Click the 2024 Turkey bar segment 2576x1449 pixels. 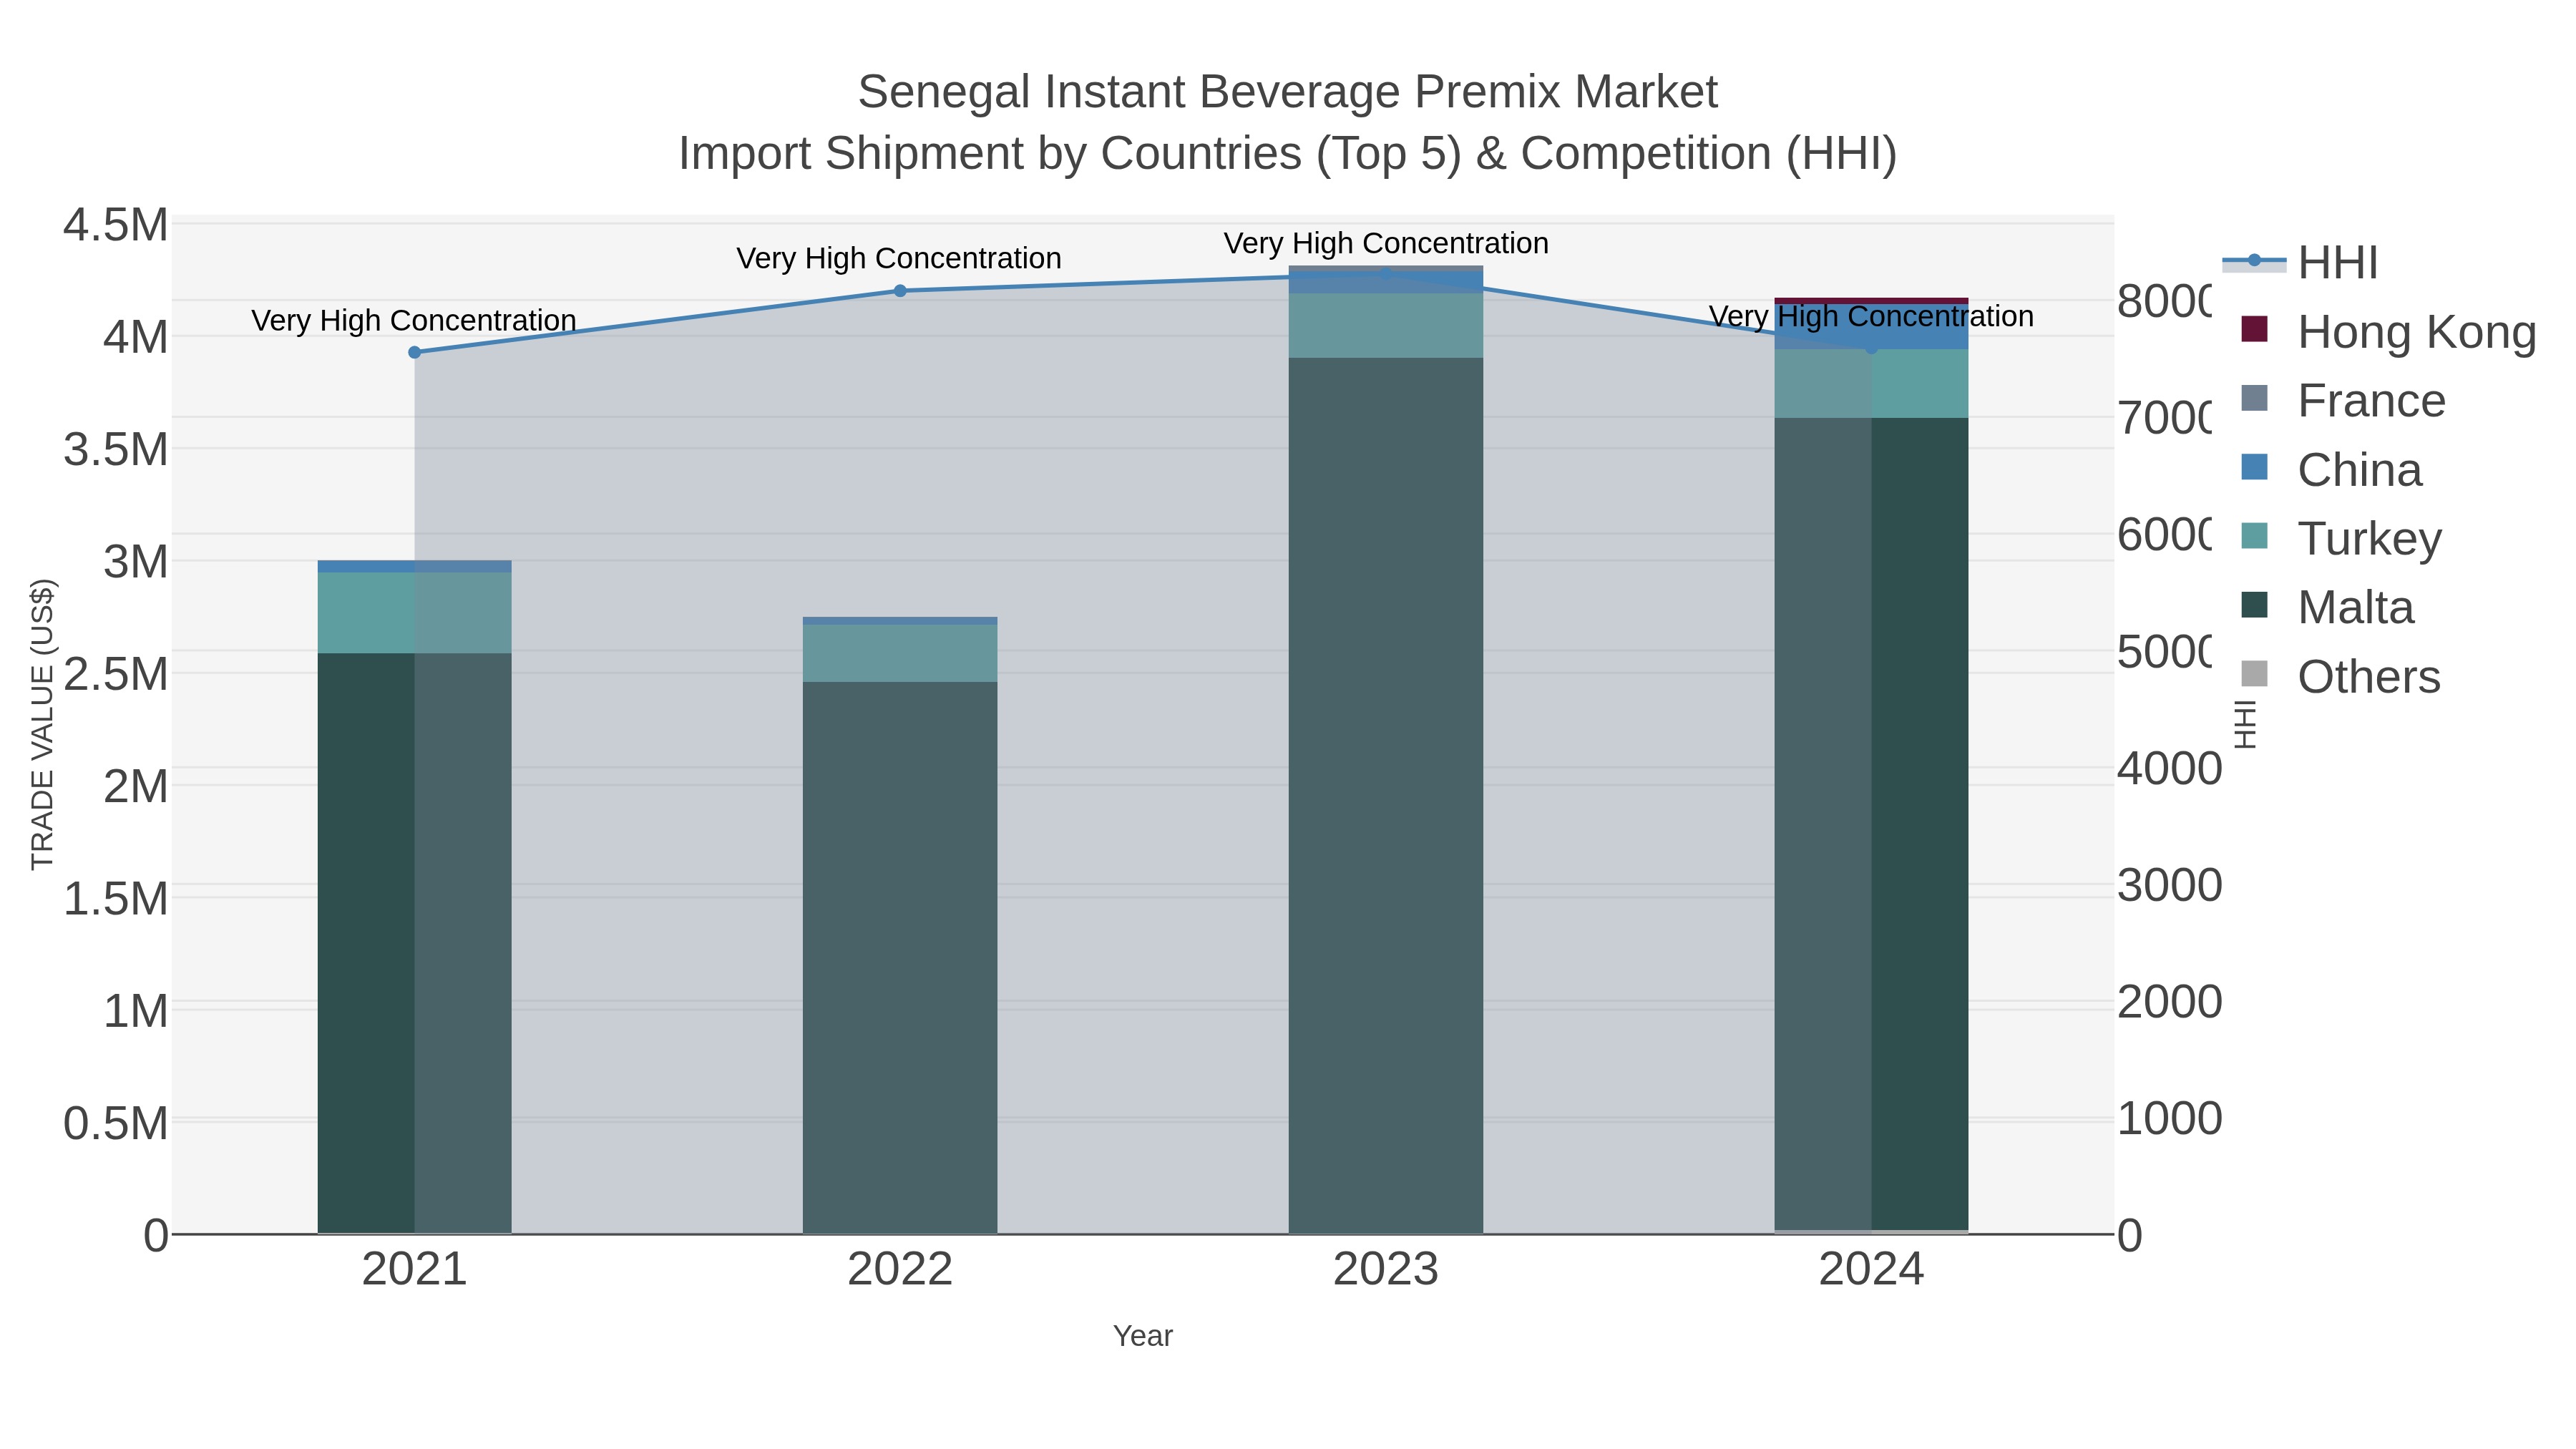coord(1871,384)
